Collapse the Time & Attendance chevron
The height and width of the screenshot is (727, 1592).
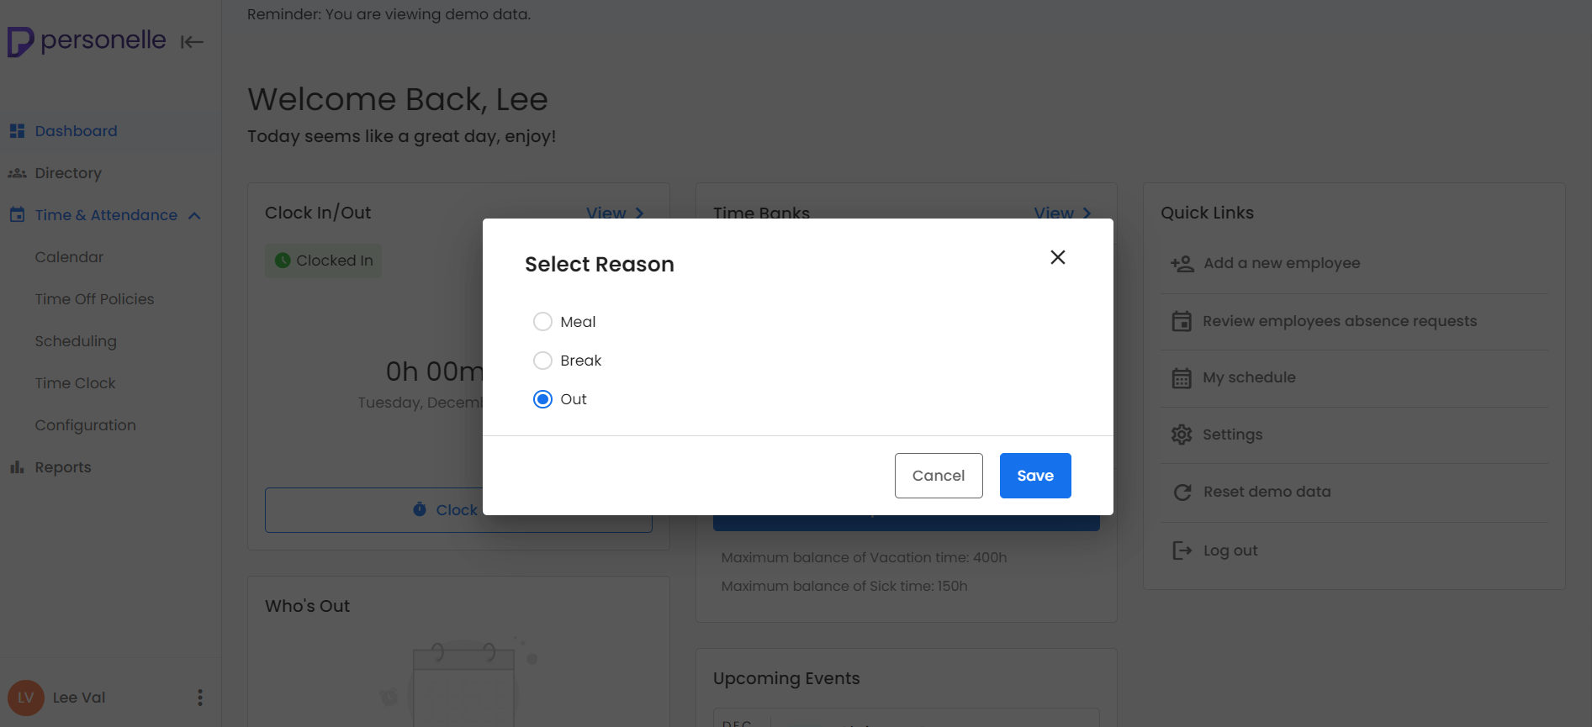tap(194, 216)
